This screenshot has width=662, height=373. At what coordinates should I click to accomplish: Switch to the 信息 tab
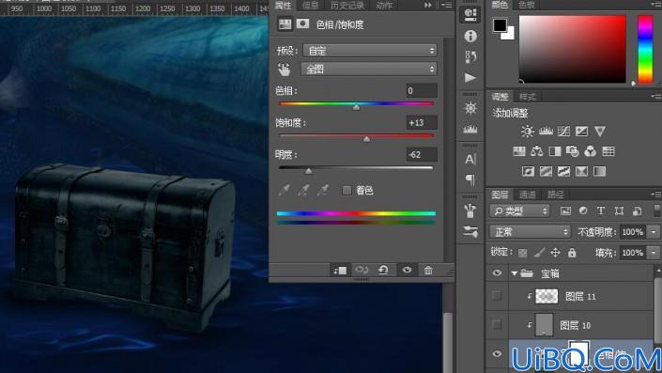point(310,5)
